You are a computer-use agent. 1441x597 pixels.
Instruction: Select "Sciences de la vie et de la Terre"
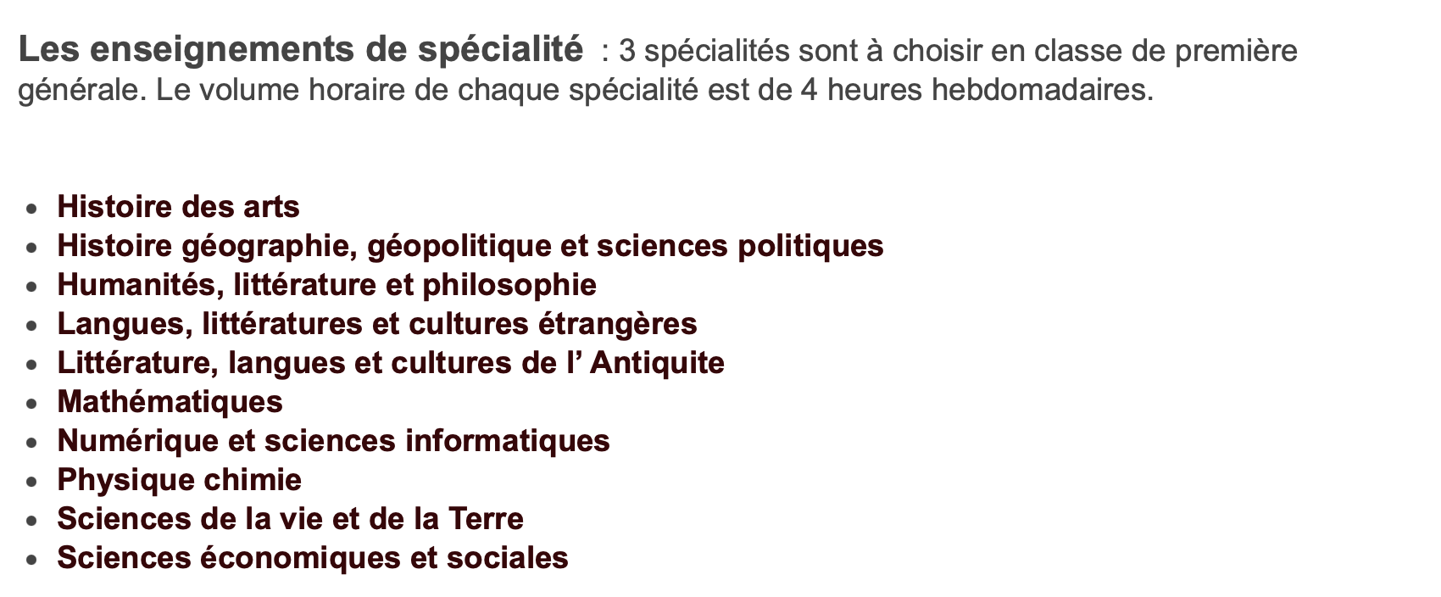pos(290,519)
